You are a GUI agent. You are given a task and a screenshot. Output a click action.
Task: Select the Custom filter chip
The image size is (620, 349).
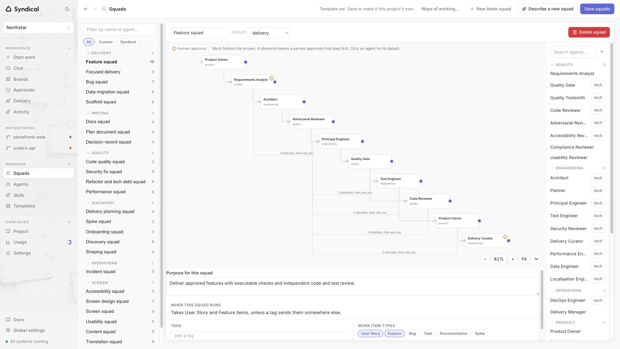106,42
